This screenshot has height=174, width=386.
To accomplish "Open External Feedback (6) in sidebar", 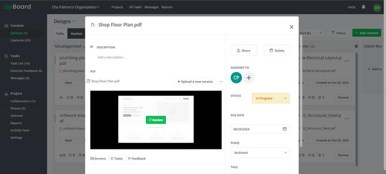I will tap(26, 71).
